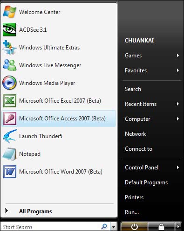Viewport: 184px width, 231px height.
Task: Expand the Games submenu arrow
Action: click(x=178, y=56)
